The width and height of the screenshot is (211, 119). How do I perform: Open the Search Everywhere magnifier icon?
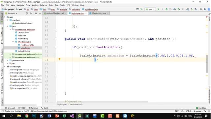coord(201,9)
